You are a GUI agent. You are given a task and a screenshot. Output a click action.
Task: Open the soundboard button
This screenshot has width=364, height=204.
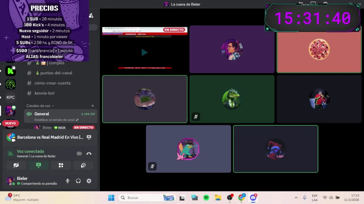click(x=83, y=165)
